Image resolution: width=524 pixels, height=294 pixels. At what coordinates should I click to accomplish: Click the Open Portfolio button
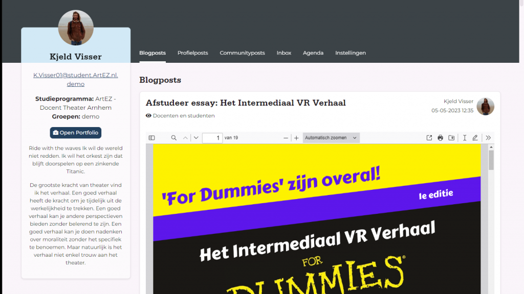pyautogui.click(x=76, y=133)
